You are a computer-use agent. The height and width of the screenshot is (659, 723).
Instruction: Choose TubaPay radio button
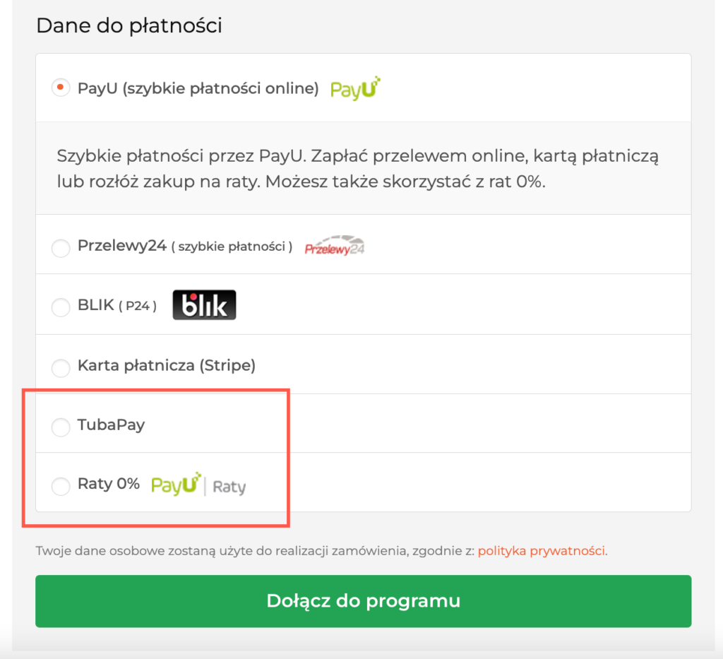(61, 427)
